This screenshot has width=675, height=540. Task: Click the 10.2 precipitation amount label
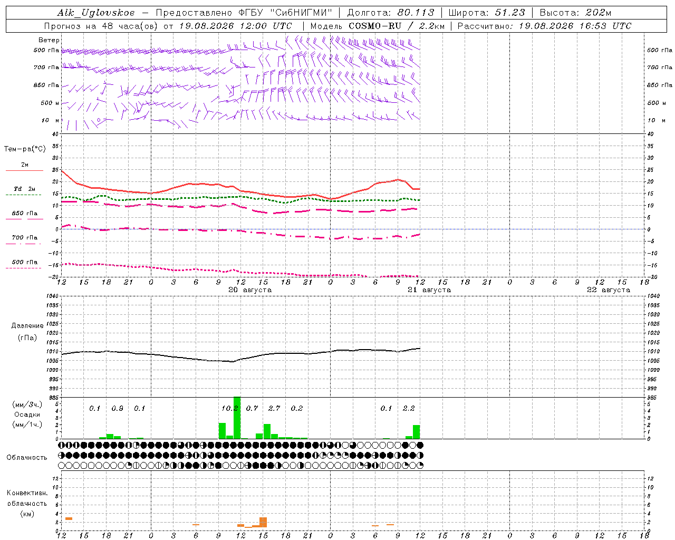point(230,408)
